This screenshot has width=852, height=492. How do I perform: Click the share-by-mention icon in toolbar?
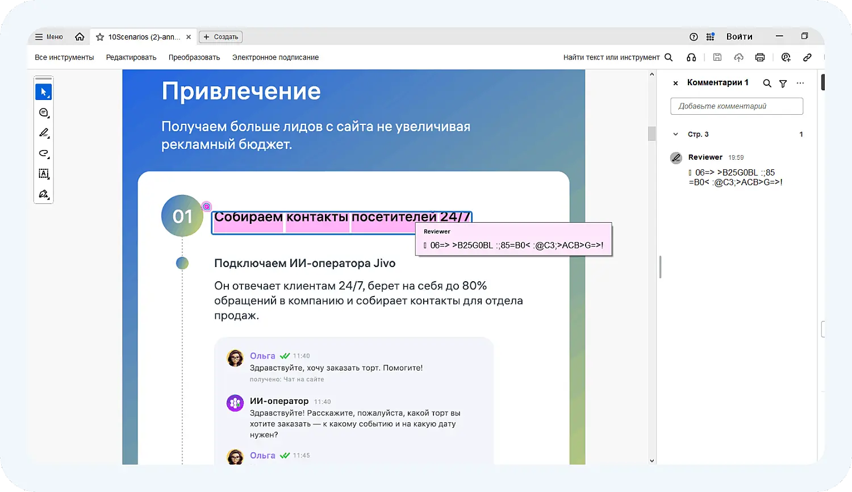coord(786,57)
